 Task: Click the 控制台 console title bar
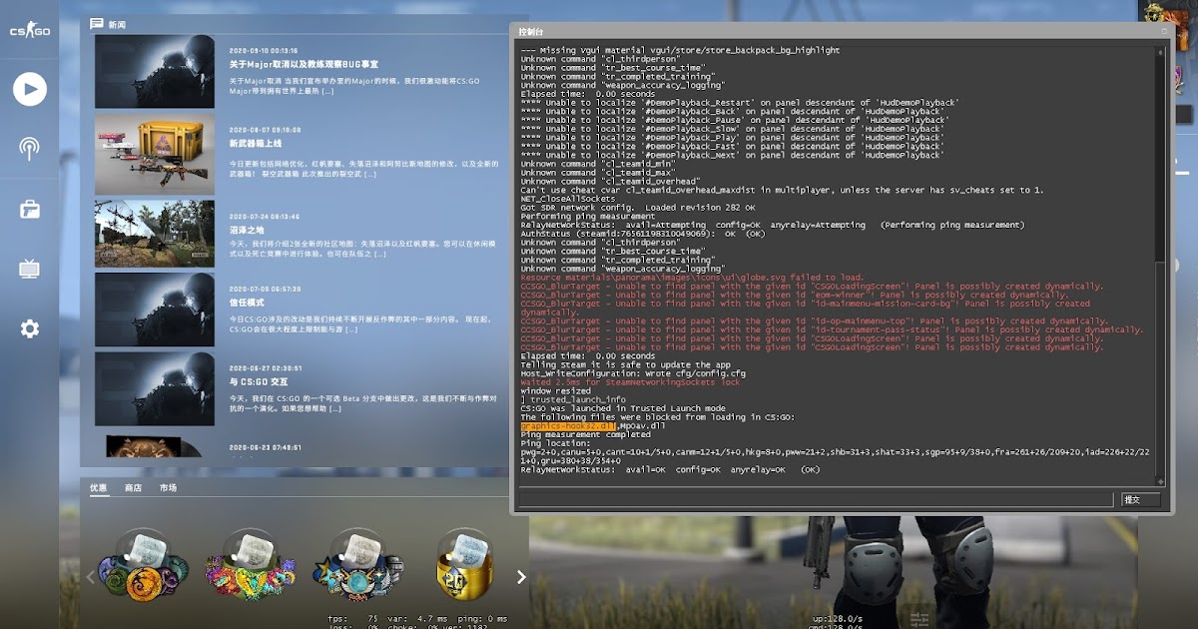tap(839, 31)
